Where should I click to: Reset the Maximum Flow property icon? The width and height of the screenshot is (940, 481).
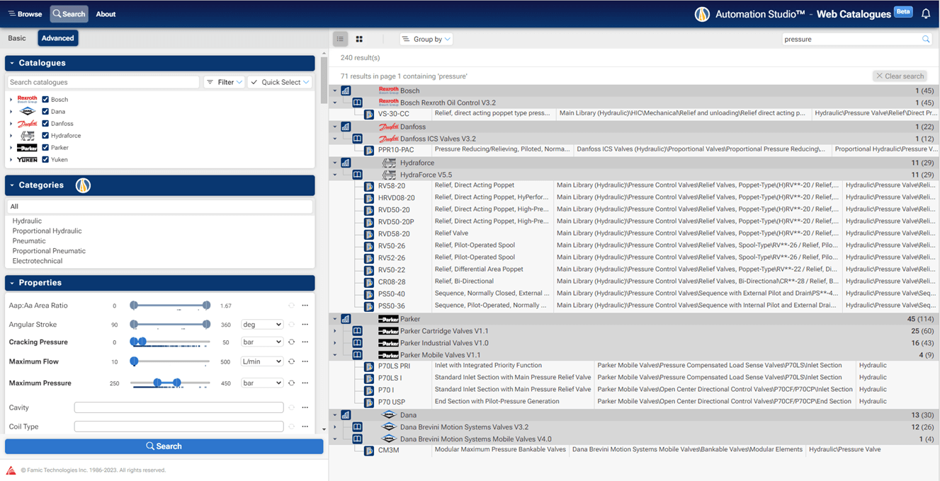click(291, 361)
